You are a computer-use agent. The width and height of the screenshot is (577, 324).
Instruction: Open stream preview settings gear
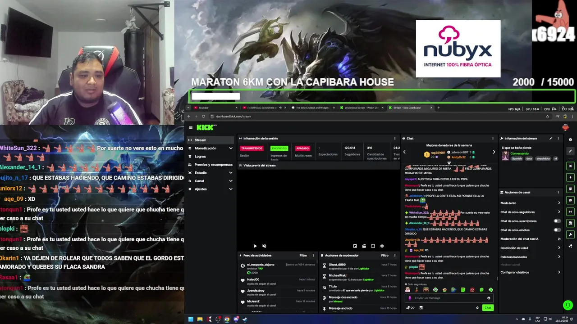pos(382,246)
